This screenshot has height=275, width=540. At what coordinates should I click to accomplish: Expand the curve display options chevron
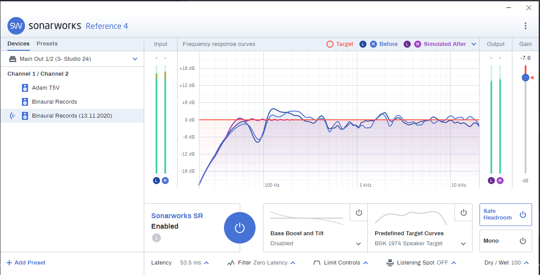(474, 44)
